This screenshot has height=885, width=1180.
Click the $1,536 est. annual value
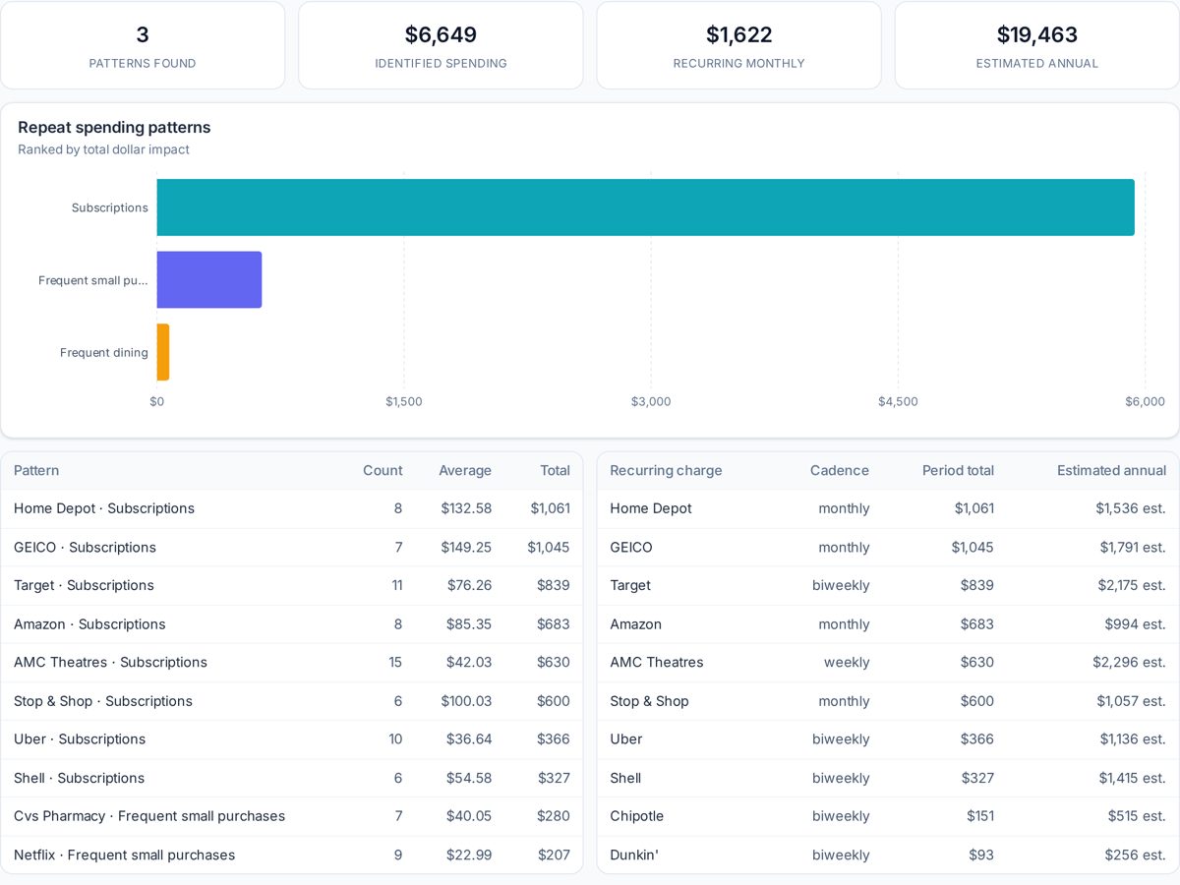click(x=1131, y=508)
